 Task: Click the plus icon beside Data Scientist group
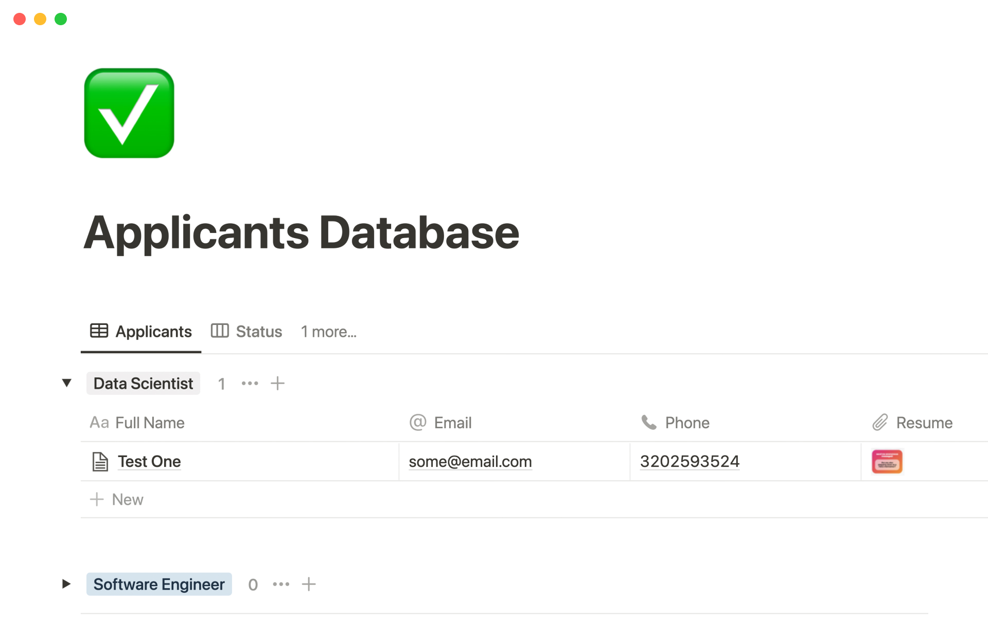point(277,383)
